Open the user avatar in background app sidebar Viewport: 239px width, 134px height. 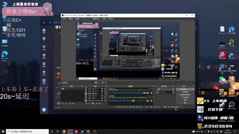tap(44, 110)
